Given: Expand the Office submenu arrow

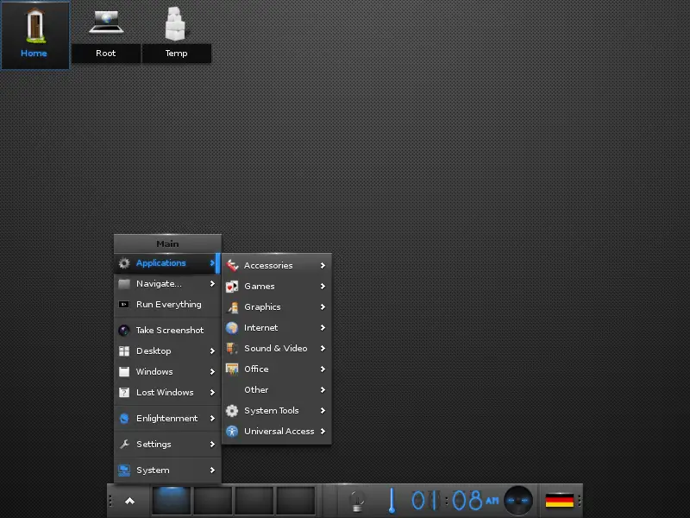Looking at the screenshot, I should (x=323, y=370).
